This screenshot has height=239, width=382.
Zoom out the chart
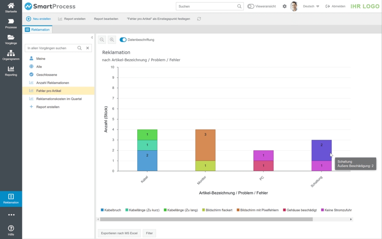[x=102, y=40]
